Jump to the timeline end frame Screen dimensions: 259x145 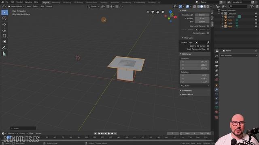(115, 133)
